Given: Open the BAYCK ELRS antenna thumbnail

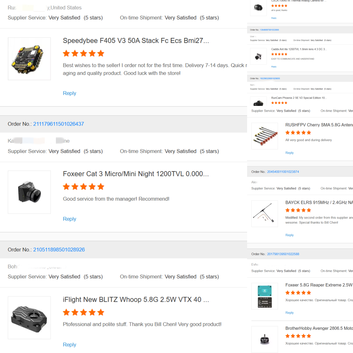Looking at the screenshot, I should (x=264, y=214).
